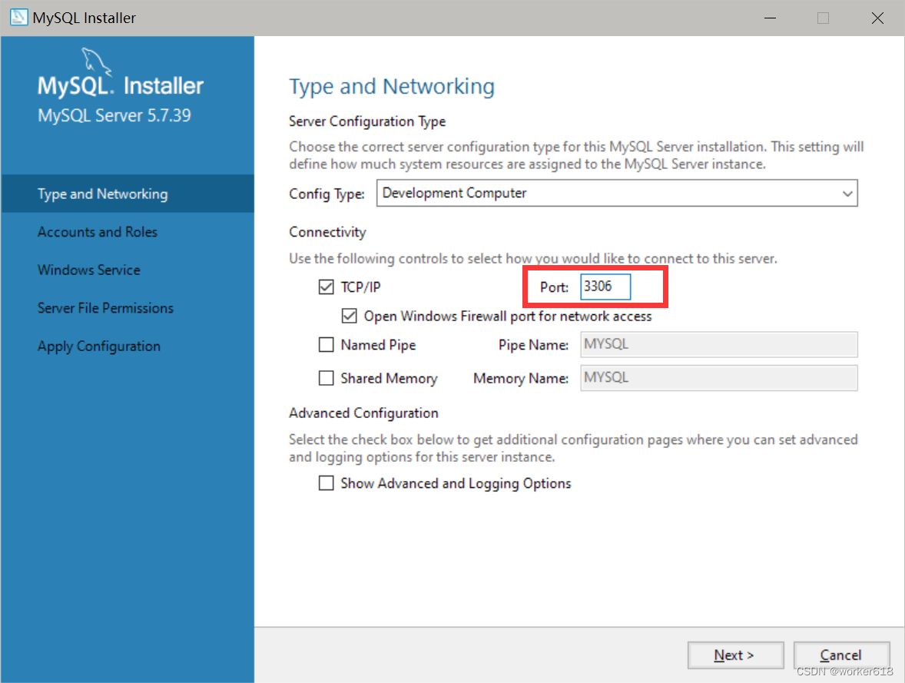The height and width of the screenshot is (683, 905).
Task: Open the Config Type dropdown
Action: click(x=617, y=193)
